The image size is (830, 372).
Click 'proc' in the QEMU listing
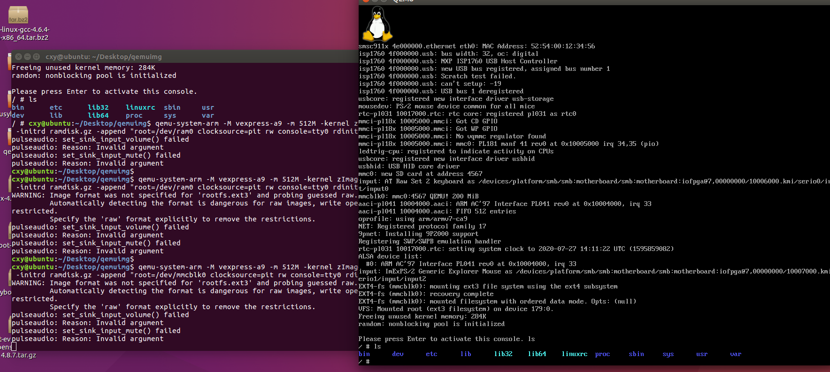603,354
